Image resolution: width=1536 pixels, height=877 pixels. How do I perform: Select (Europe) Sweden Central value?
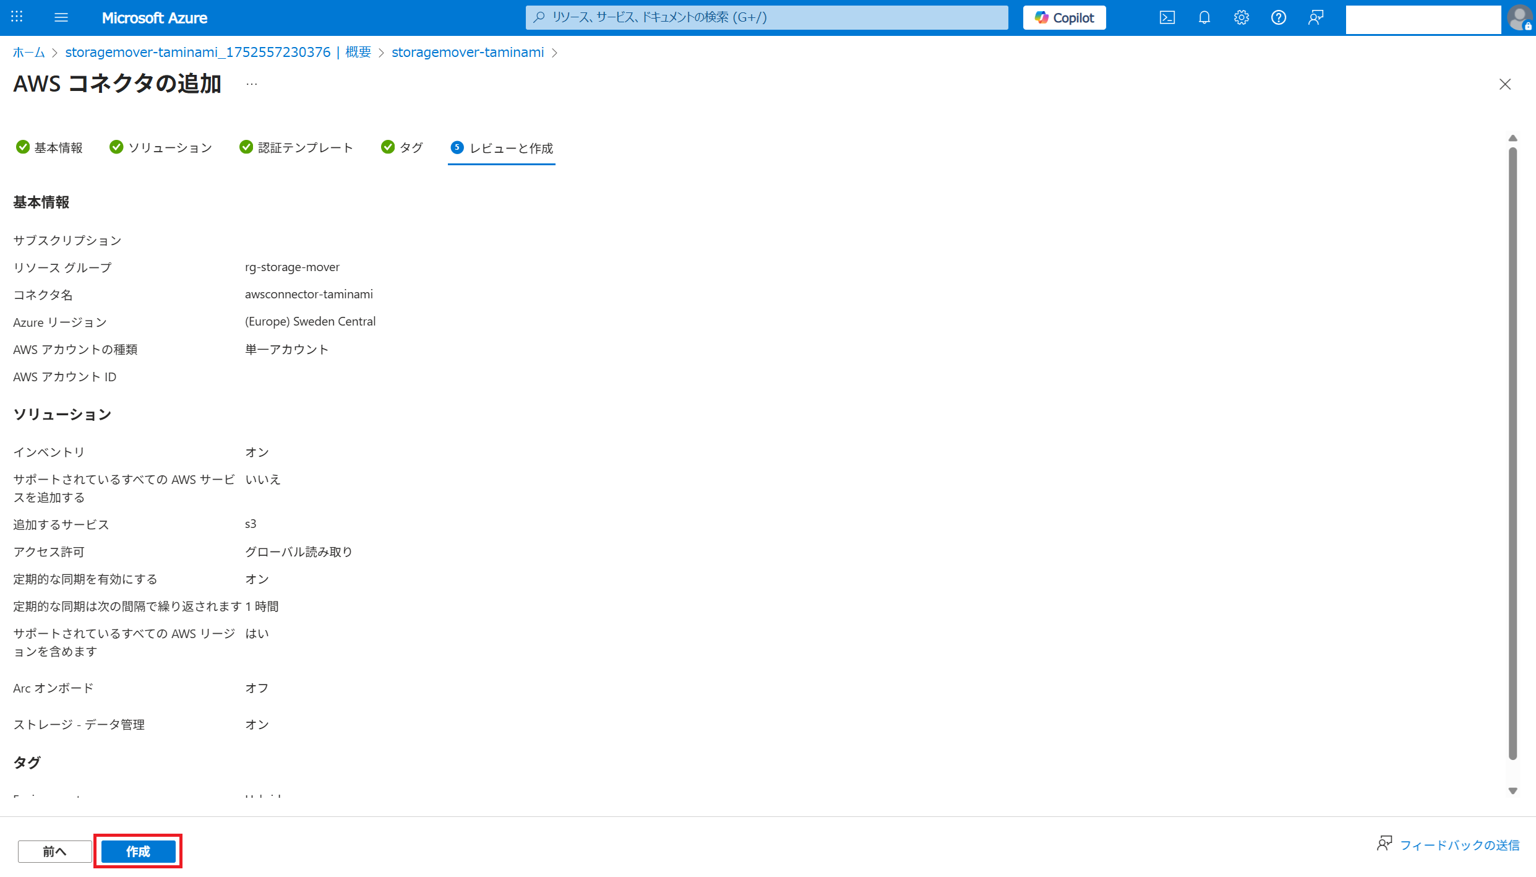tap(310, 321)
